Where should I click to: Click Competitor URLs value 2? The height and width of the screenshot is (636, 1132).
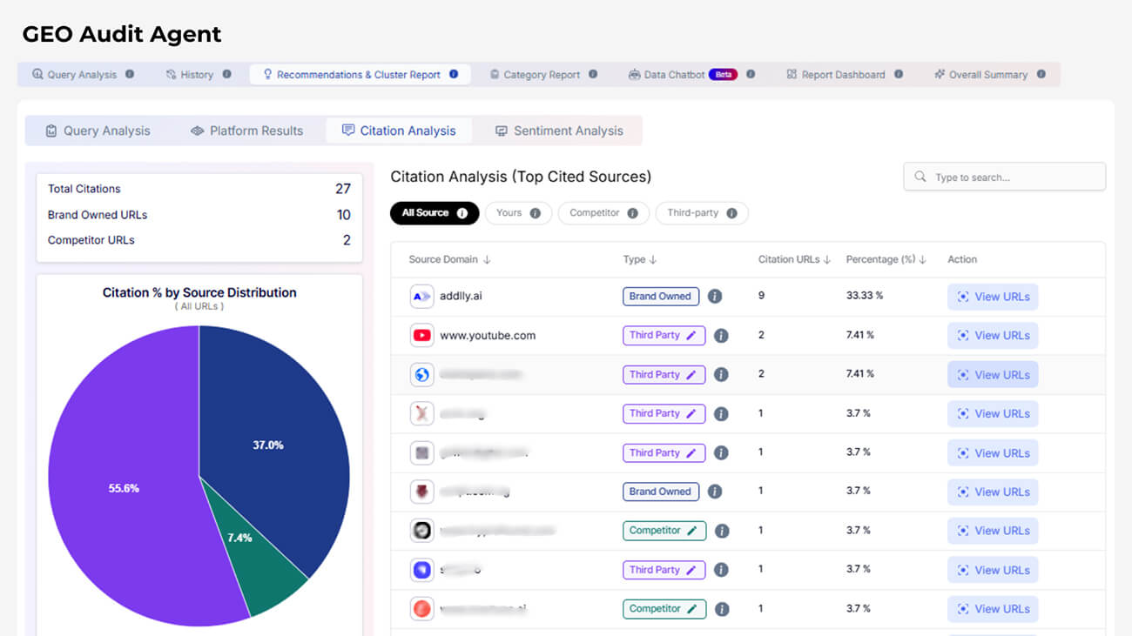click(347, 240)
